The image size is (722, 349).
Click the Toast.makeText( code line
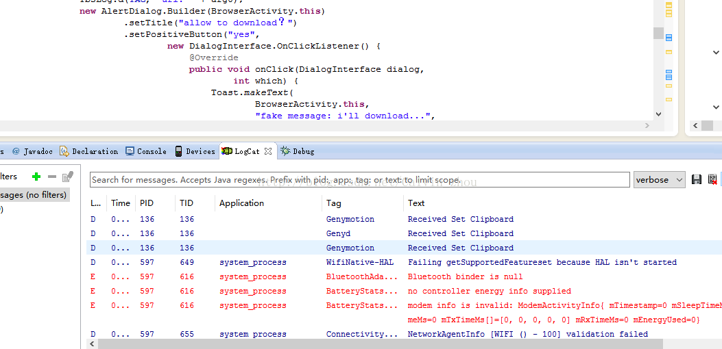coord(252,92)
